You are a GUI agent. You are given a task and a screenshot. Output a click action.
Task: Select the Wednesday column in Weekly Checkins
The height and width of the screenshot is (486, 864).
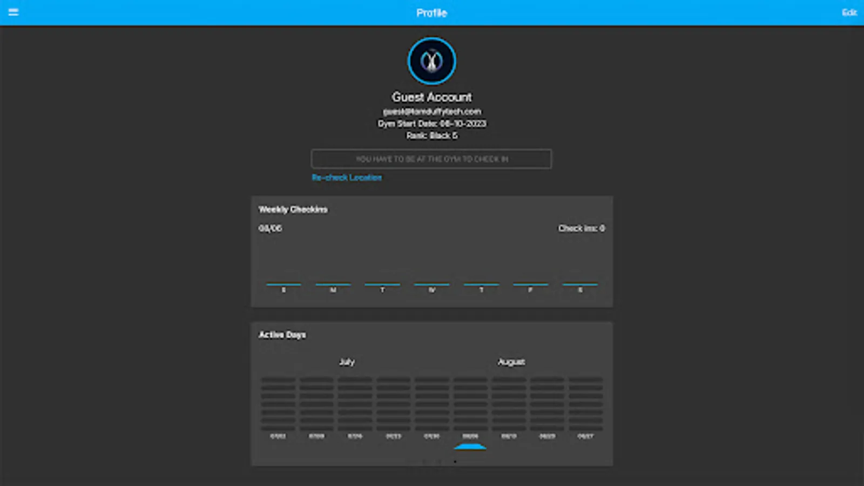(x=431, y=285)
